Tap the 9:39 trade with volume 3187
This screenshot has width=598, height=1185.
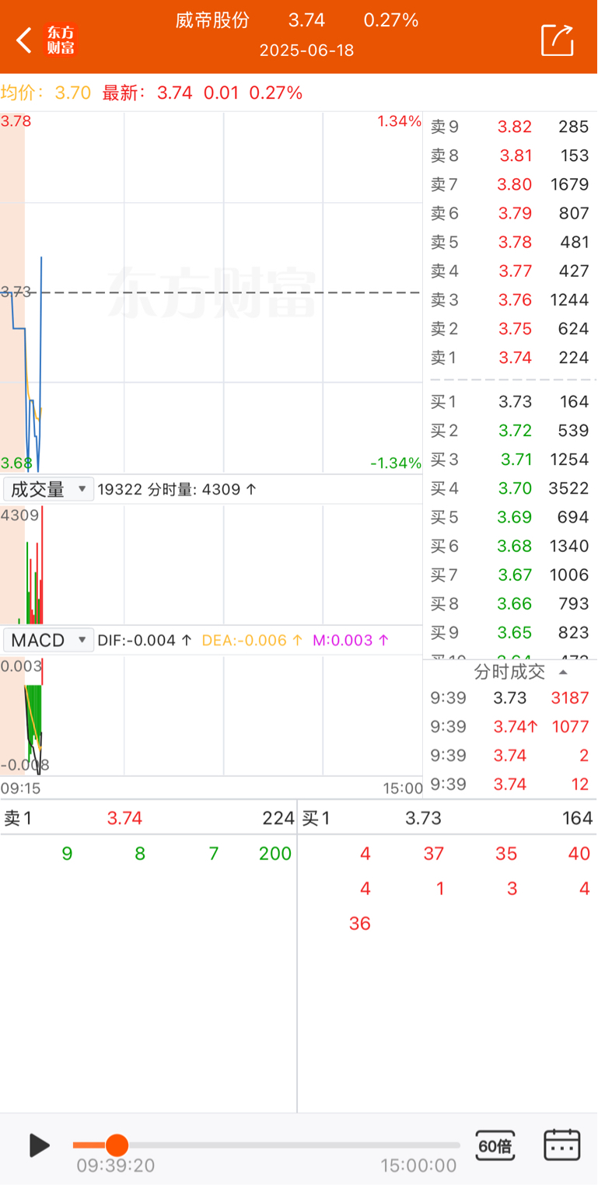coord(510,697)
